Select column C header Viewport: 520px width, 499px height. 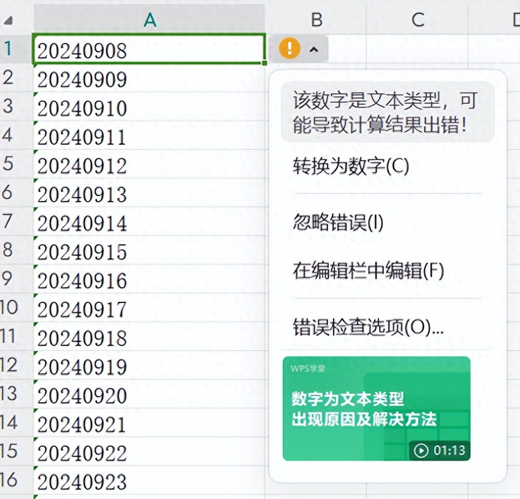point(418,20)
